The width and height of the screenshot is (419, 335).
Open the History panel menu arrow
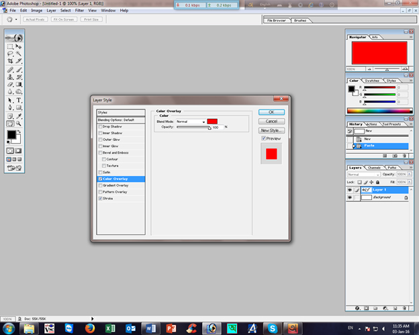coord(411,124)
